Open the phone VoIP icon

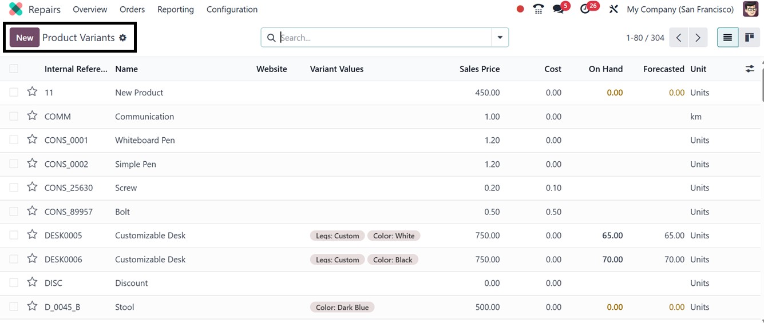pos(538,9)
